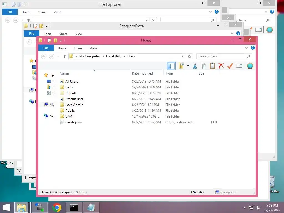The image size is (284, 213).
Task: Open the Share tab in ProgramData window
Action: click(63, 34)
